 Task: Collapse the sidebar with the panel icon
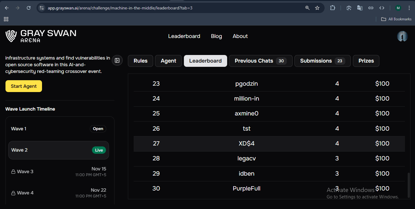tap(117, 60)
